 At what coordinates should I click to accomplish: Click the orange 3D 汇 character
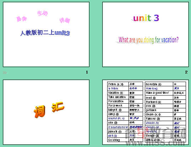click(x=58, y=107)
